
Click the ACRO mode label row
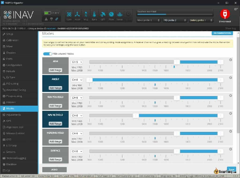pos(55,170)
